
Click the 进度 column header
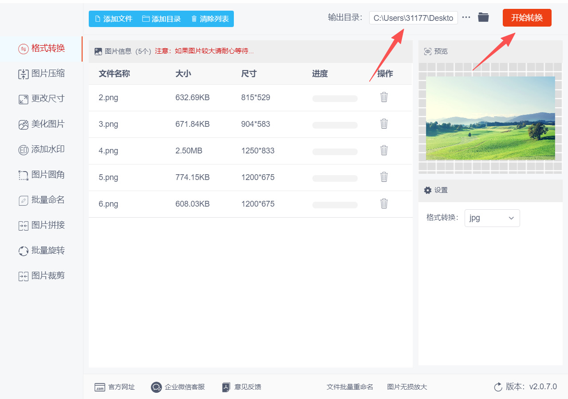coord(320,74)
